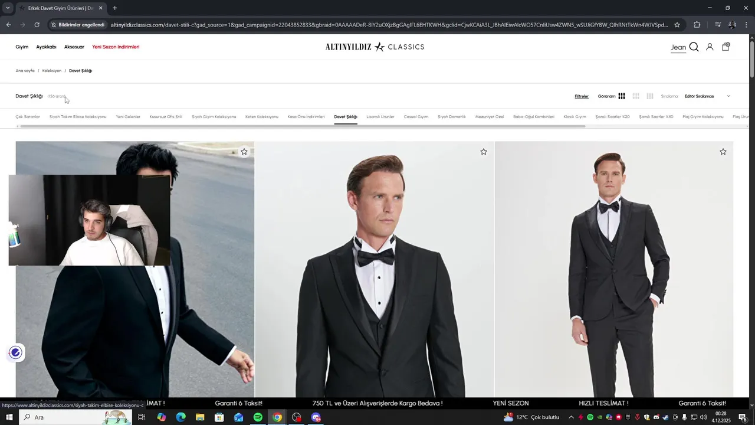The width and height of the screenshot is (755, 425).
Task: Click the round accessibility widget icon
Action: coord(15,353)
